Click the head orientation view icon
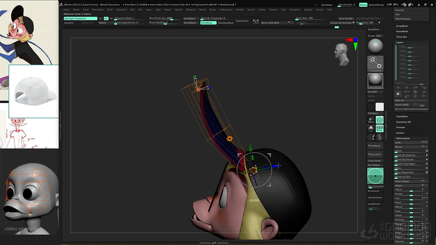 (x=341, y=54)
